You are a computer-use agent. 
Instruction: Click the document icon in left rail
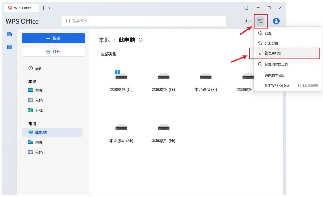(x=10, y=34)
